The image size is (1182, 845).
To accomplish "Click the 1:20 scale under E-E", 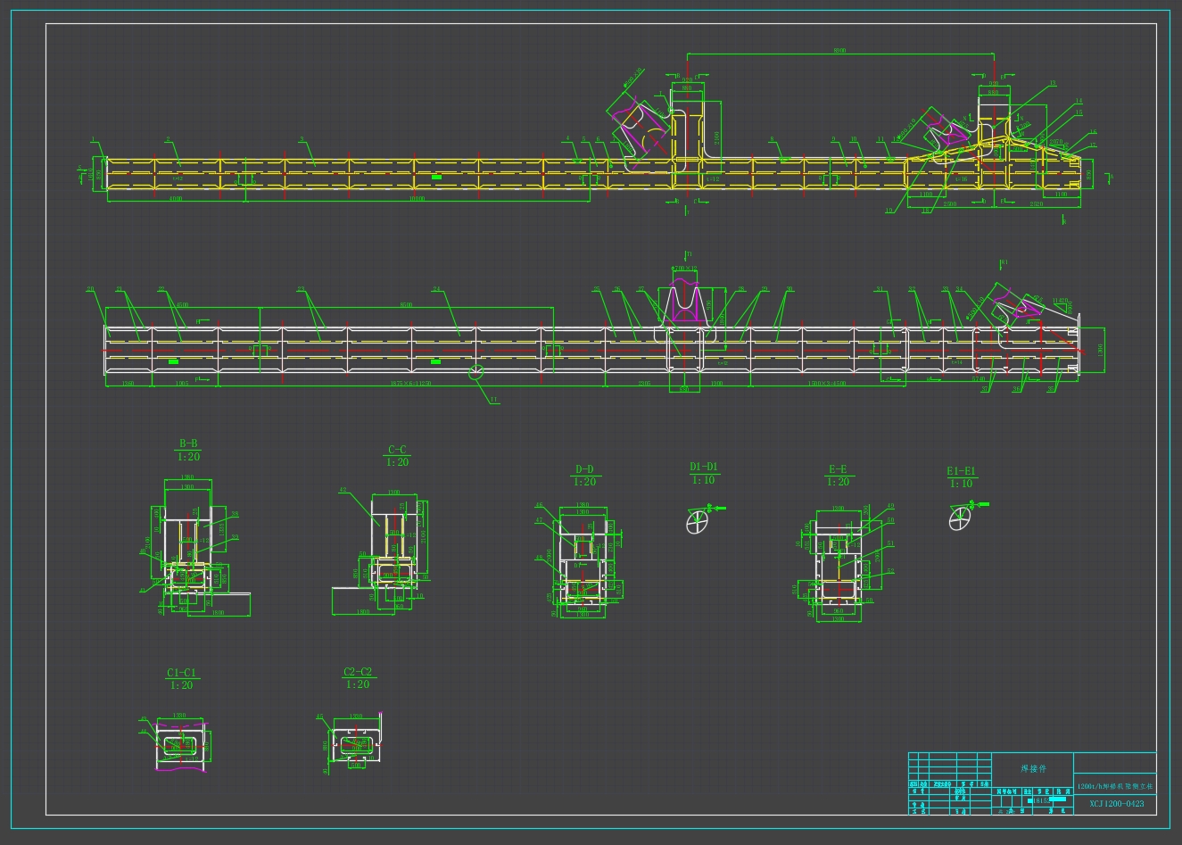I will 838,482.
